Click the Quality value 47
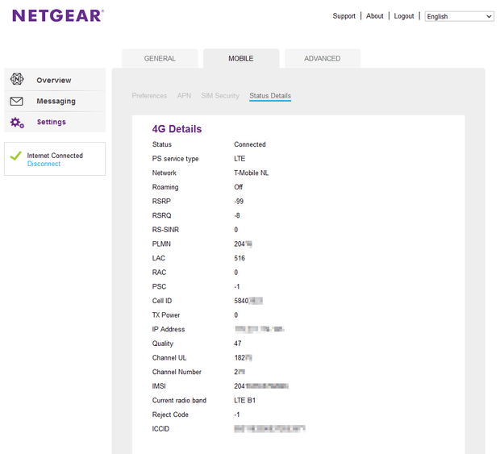 click(x=238, y=344)
